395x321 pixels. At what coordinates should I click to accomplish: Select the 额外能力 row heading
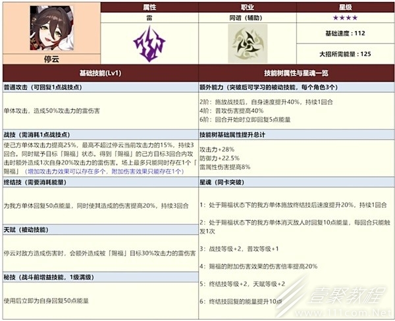296,87
